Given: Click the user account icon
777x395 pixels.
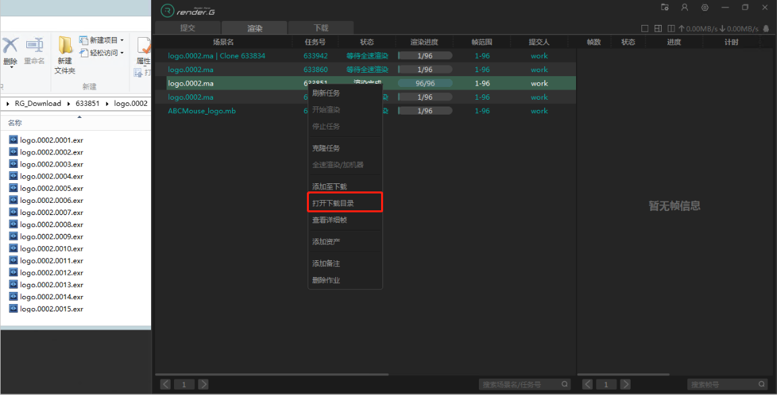Looking at the screenshot, I should [685, 7].
